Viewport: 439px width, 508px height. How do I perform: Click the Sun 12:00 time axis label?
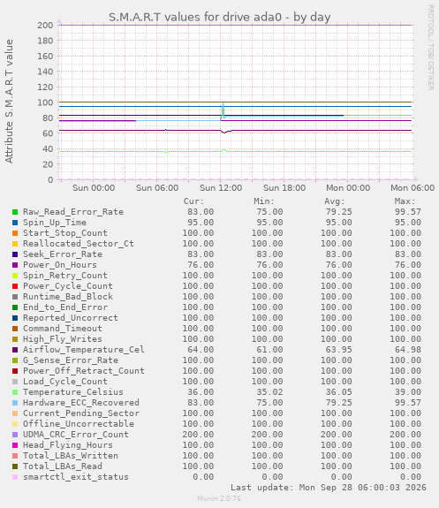coord(221,188)
